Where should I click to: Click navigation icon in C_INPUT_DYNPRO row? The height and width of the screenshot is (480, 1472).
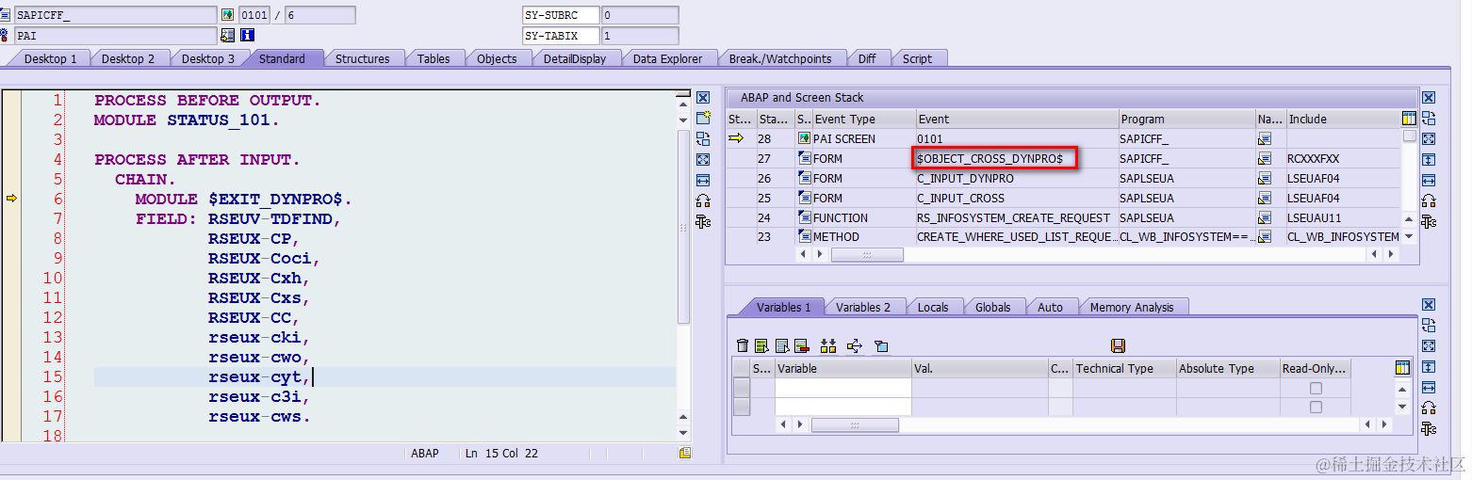tap(1264, 178)
